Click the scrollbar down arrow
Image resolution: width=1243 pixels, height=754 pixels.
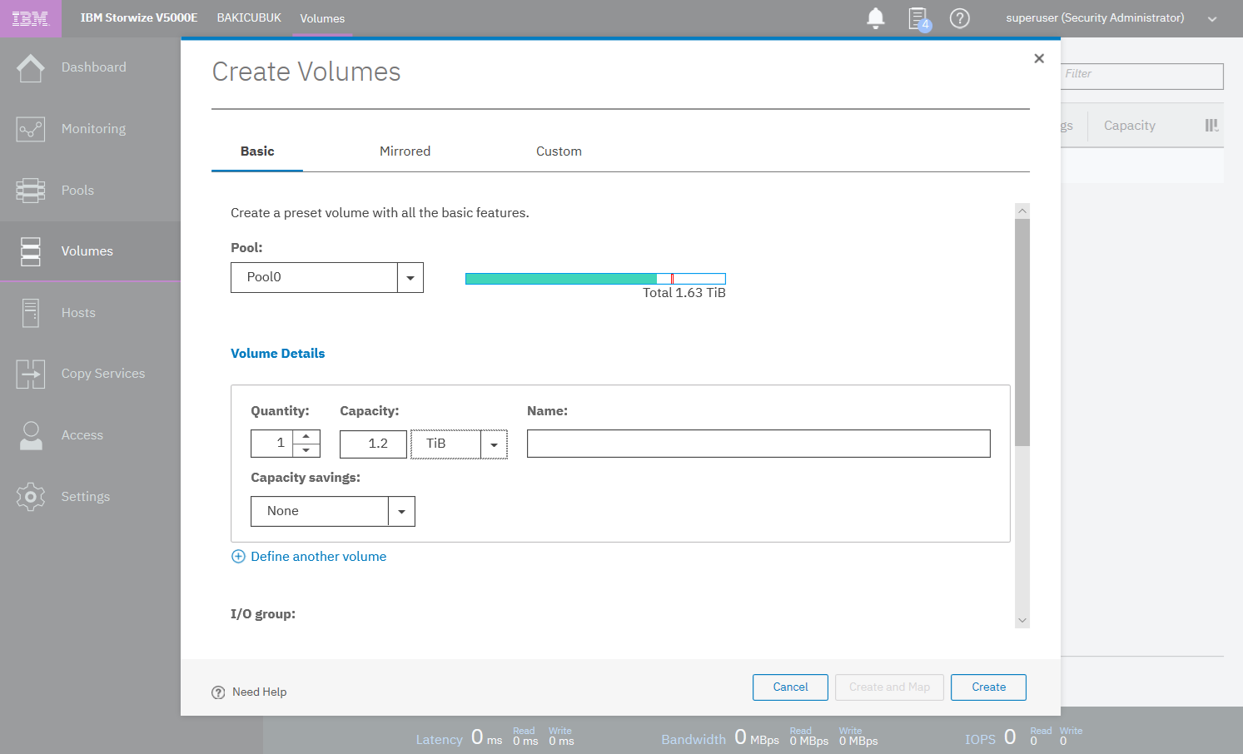pyautogui.click(x=1022, y=621)
